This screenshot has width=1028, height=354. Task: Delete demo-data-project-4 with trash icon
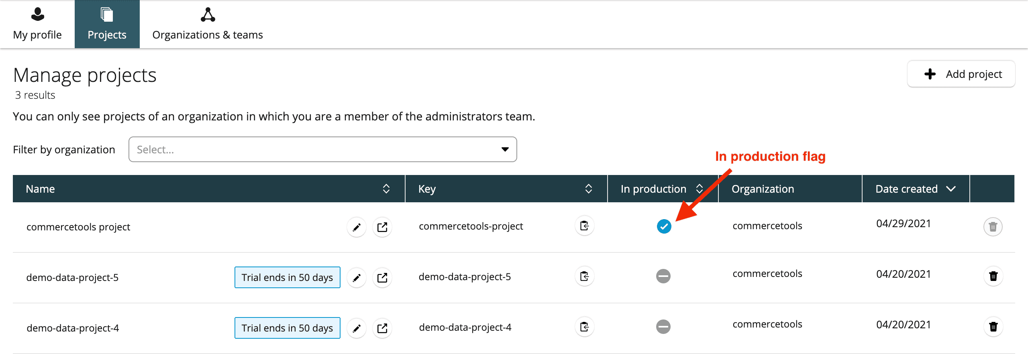[x=993, y=327]
